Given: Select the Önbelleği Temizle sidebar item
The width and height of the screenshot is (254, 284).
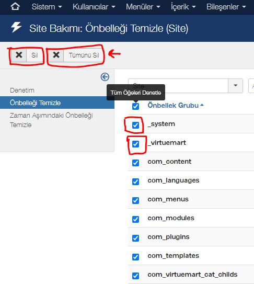Looking at the screenshot, I should point(57,103).
